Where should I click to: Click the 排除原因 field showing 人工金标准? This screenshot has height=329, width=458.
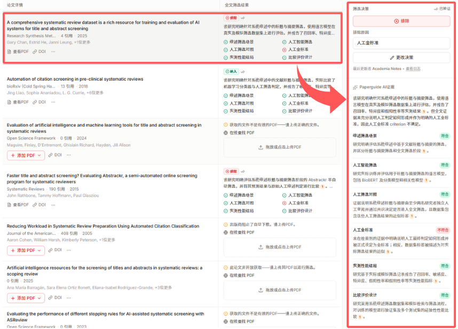[401, 43]
